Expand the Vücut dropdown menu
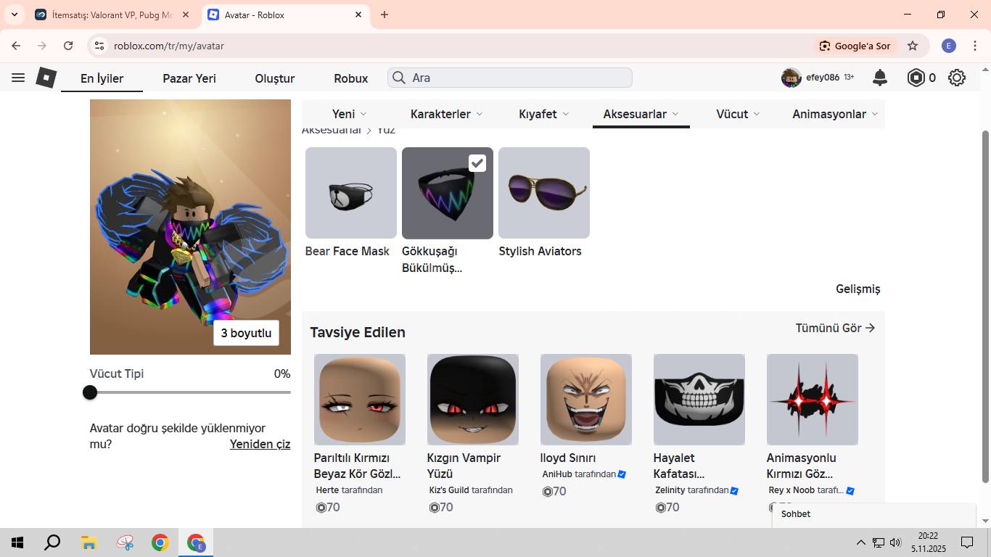Viewport: 991px width, 557px height. (x=738, y=114)
